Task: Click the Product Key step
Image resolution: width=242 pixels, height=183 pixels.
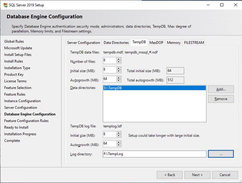Action: 14,75
